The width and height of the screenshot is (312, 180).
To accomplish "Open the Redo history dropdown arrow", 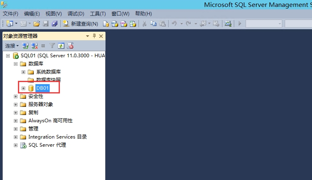I will coord(196,24).
